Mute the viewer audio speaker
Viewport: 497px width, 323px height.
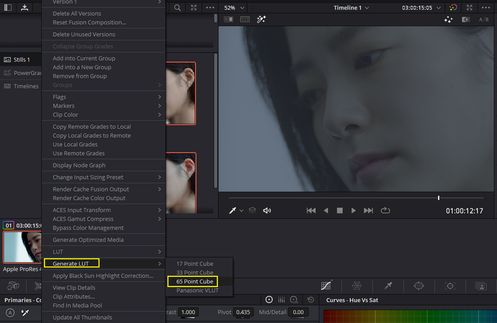point(267,210)
